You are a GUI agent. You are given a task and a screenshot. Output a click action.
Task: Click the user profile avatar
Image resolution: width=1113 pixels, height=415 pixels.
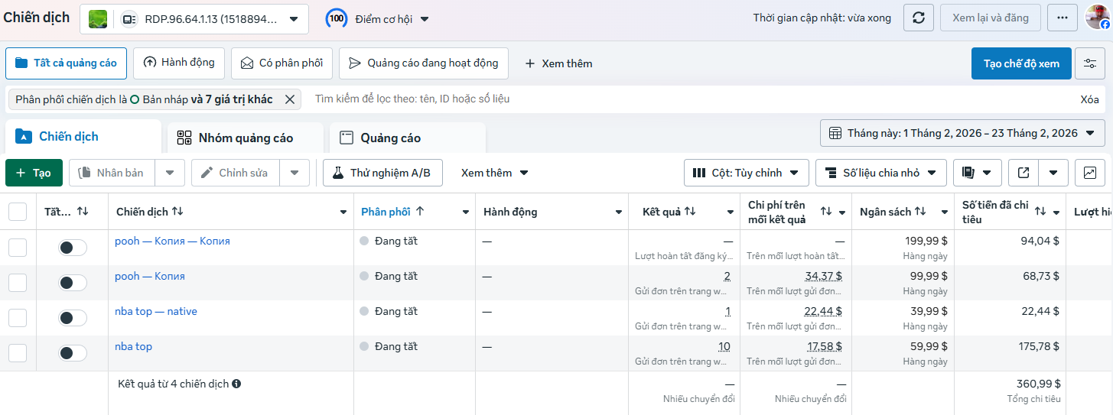pyautogui.click(x=1097, y=17)
